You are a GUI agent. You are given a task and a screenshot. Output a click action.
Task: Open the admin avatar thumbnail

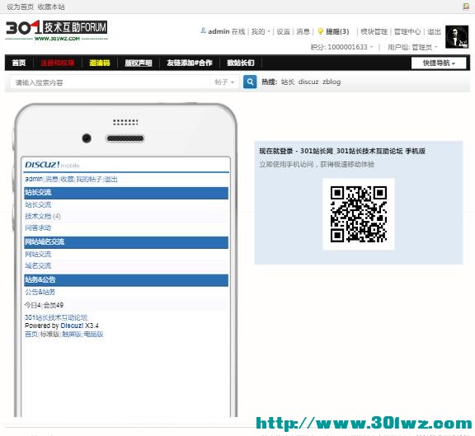(x=457, y=37)
